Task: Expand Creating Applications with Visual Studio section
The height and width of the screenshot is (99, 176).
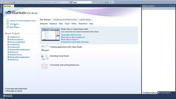Action: click(66, 47)
